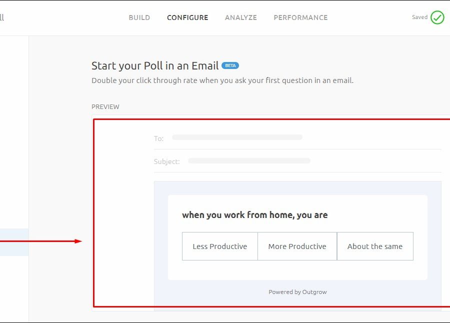The height and width of the screenshot is (323, 450).
Task: Follow the Powered by Outgrow link
Action: (297, 292)
